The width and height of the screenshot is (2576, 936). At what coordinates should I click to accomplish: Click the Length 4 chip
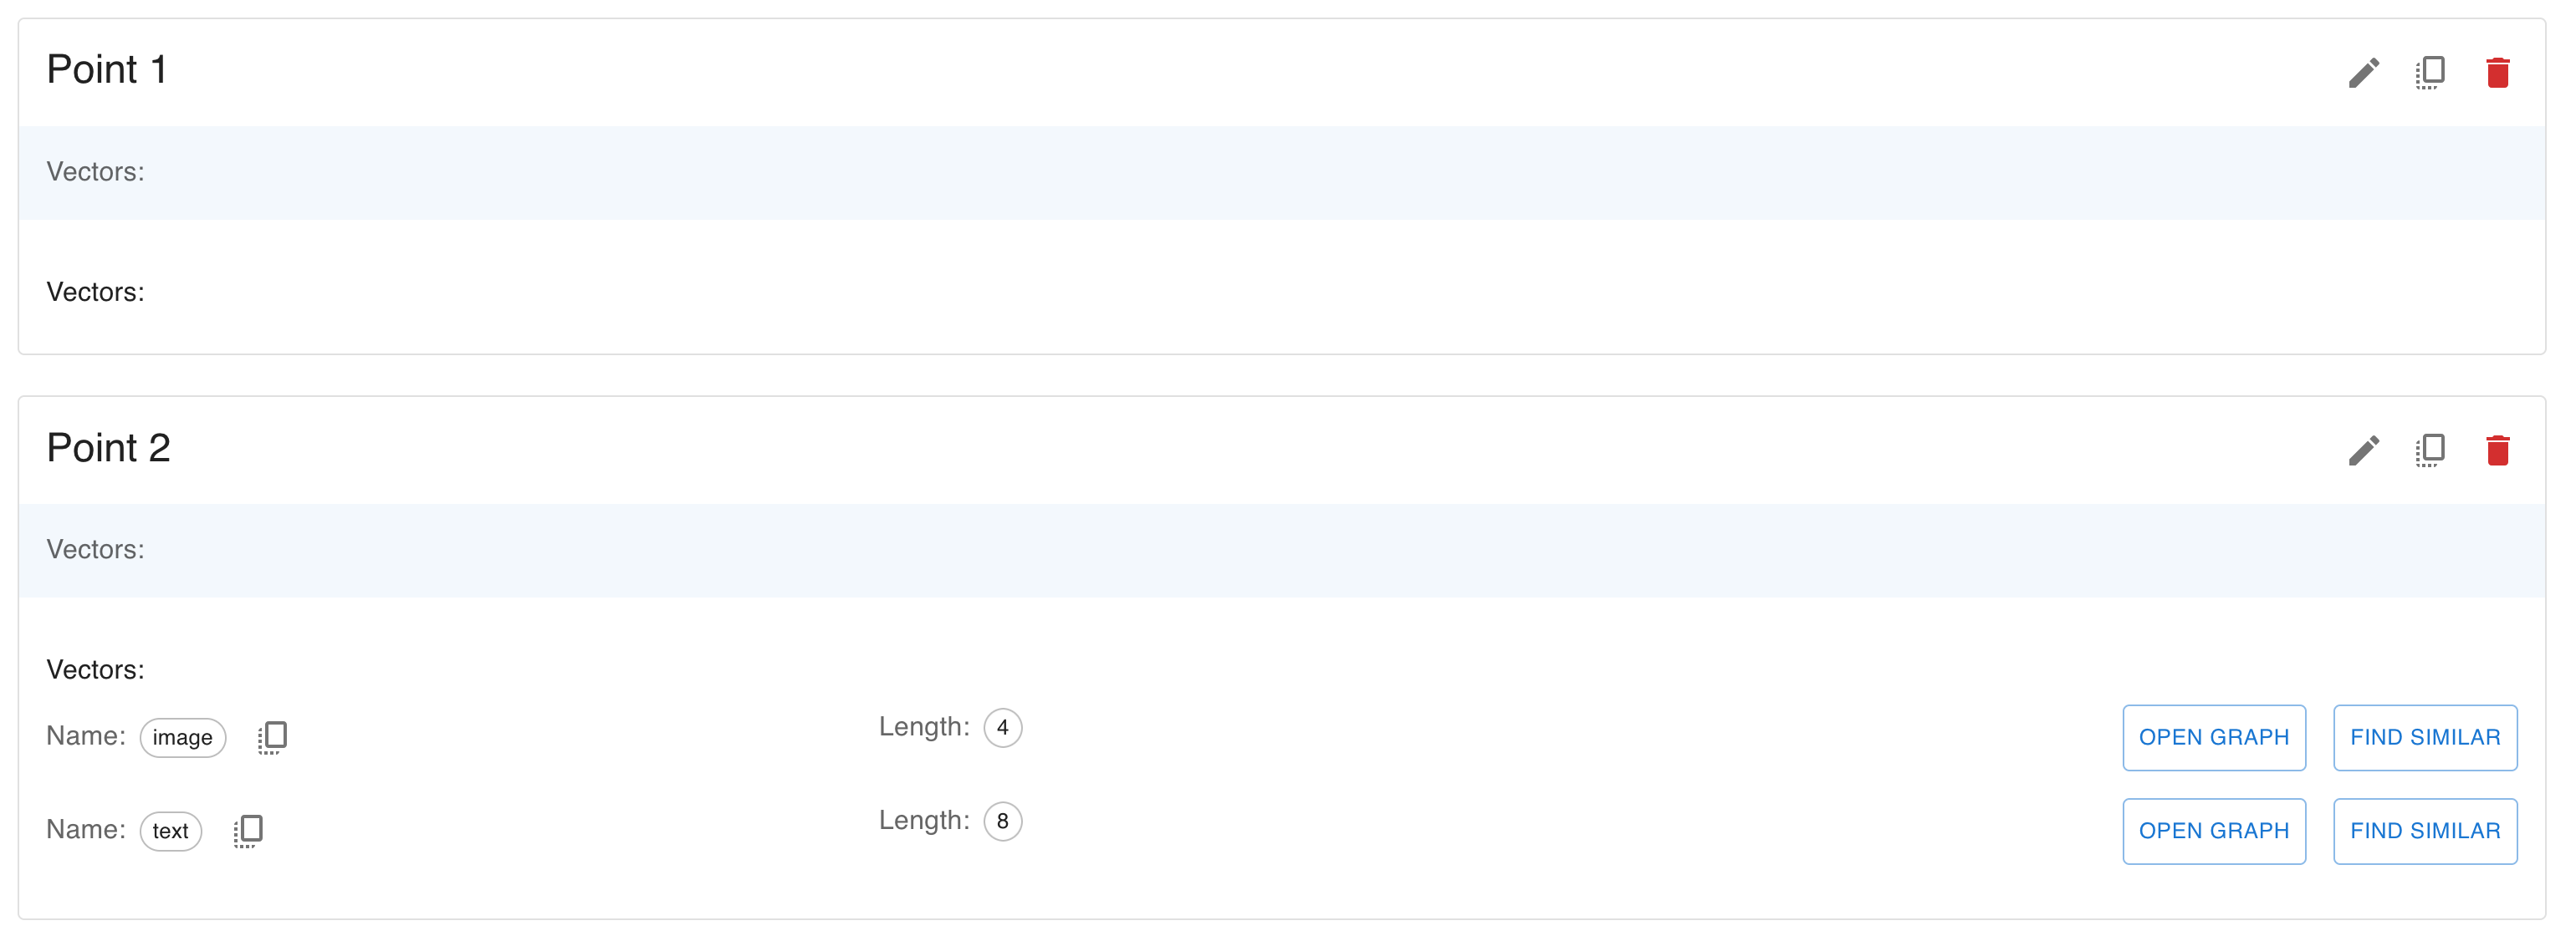(x=1002, y=727)
